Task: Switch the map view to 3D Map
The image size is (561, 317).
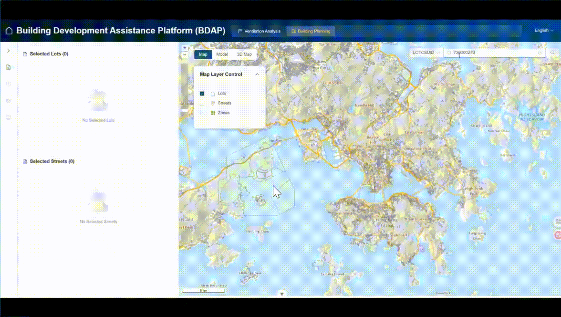Action: pyautogui.click(x=244, y=54)
